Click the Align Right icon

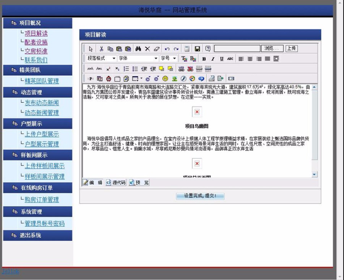click(259, 59)
